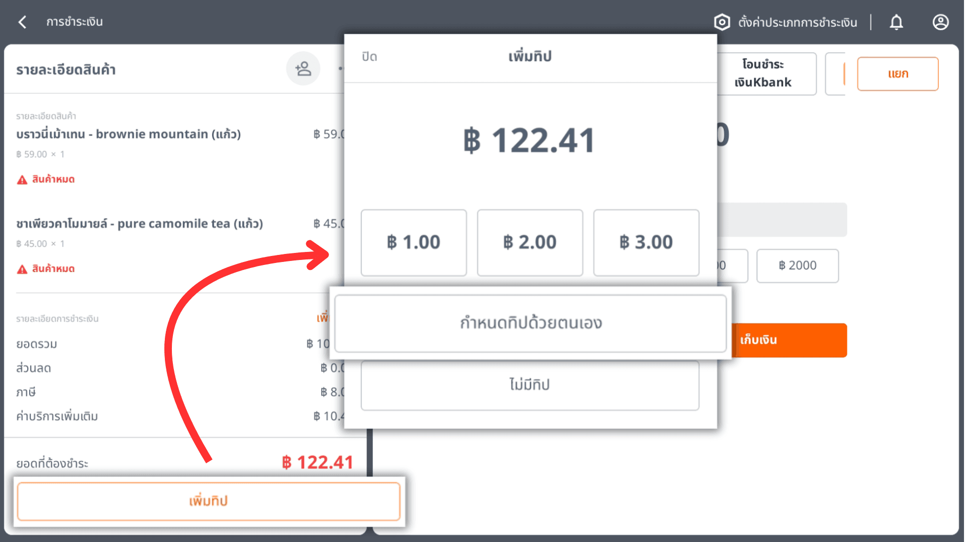Select the ฿ 1.00 tip option

[414, 242]
